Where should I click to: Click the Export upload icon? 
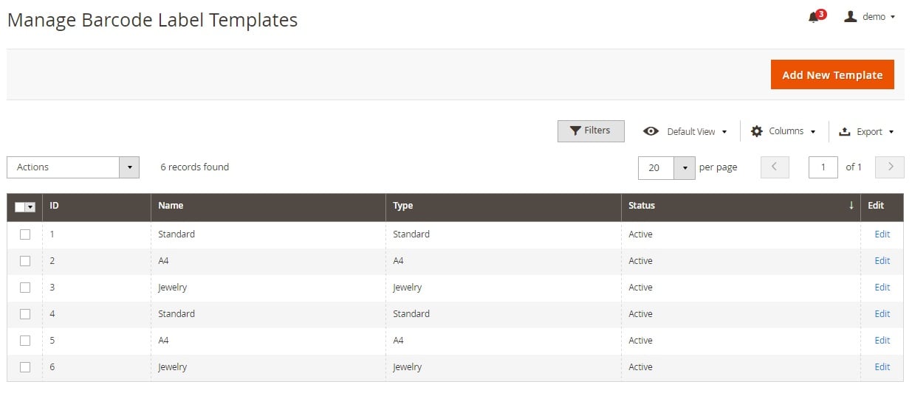[845, 132]
